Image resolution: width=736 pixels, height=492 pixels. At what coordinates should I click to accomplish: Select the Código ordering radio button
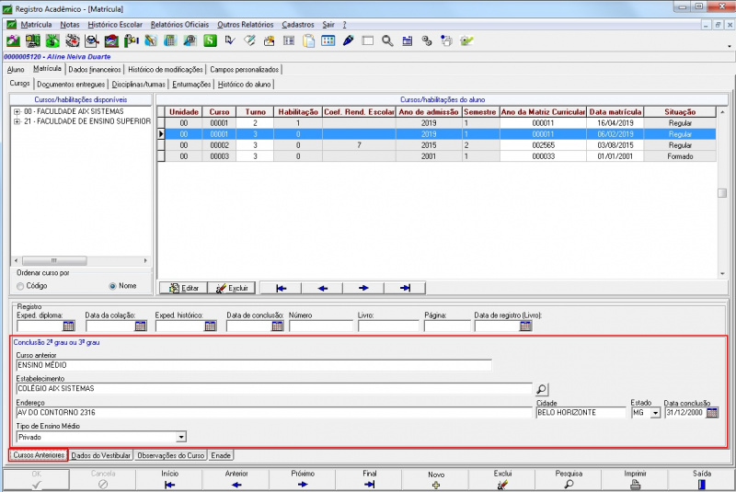[21, 286]
